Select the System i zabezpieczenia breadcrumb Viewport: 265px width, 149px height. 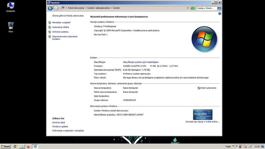[x=98, y=8]
